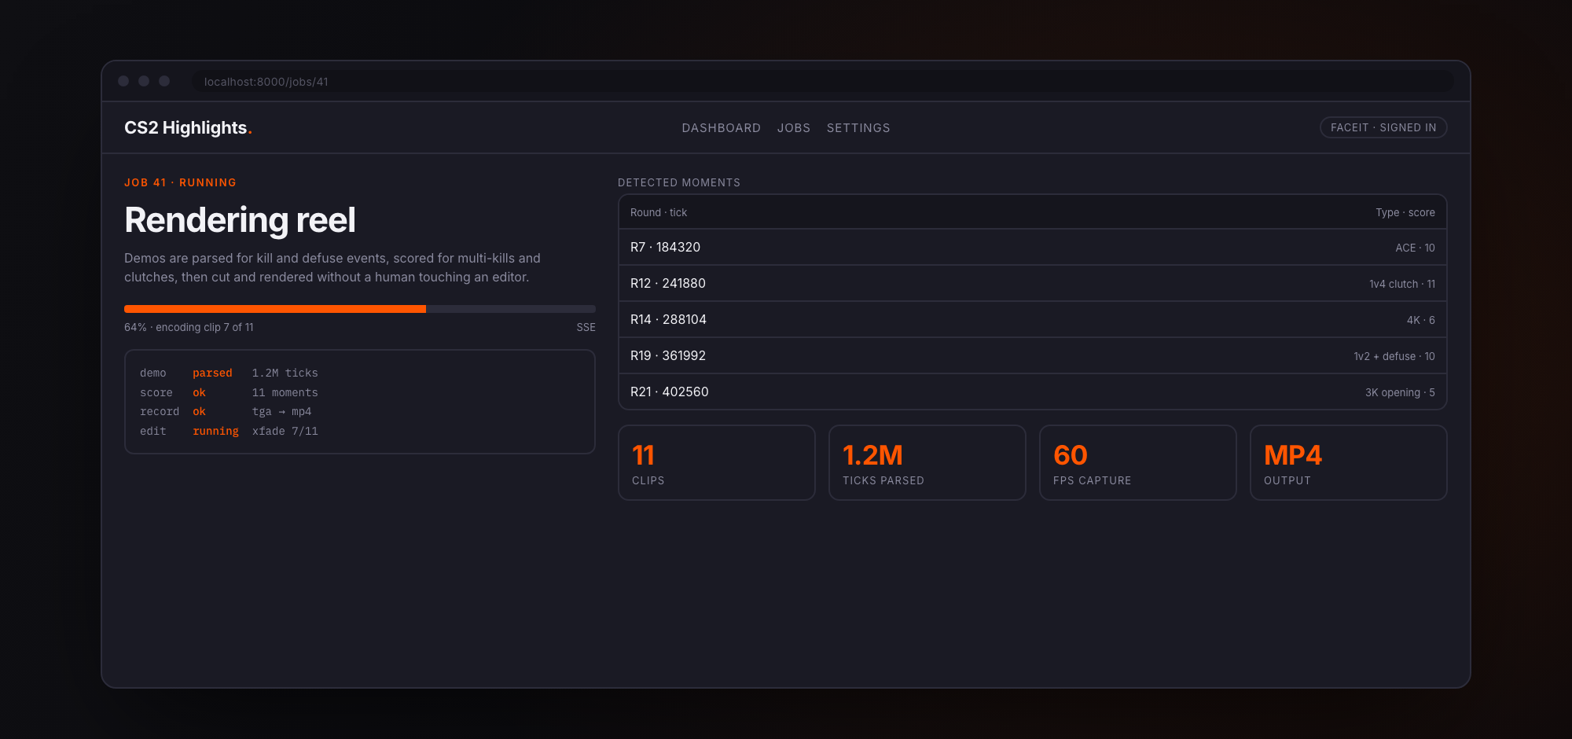
Task: Select the R21 · 402560 opening row
Action: tap(1032, 392)
